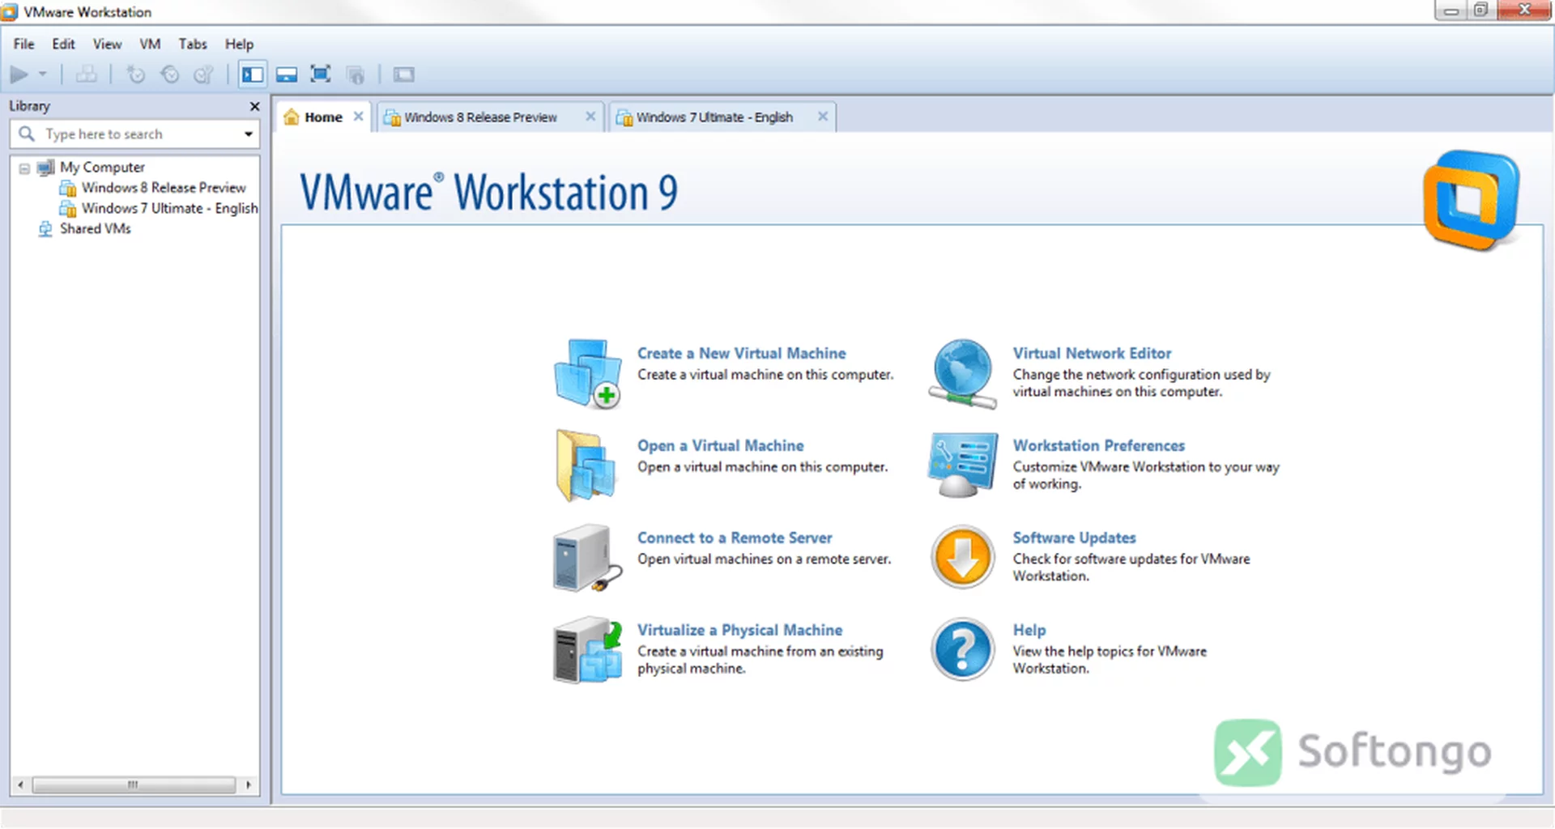Click the Revert to Snapshot toolbar icon
The height and width of the screenshot is (829, 1555).
169,74
